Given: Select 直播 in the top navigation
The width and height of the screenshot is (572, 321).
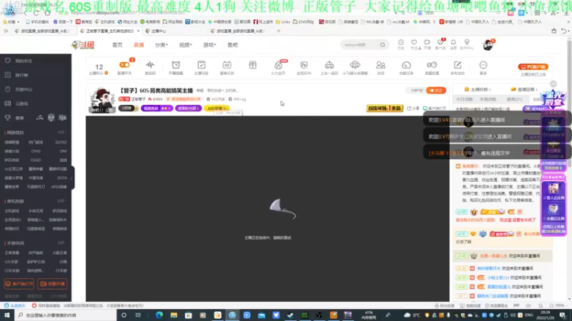Looking at the screenshot, I should (139, 45).
